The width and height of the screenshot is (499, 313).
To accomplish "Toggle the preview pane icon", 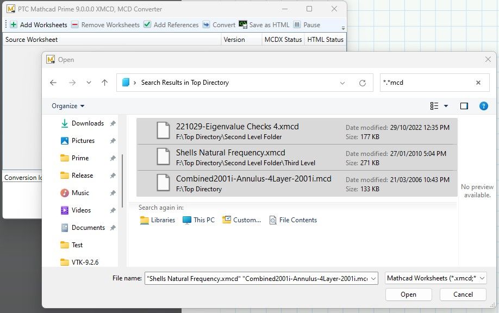I will (464, 106).
